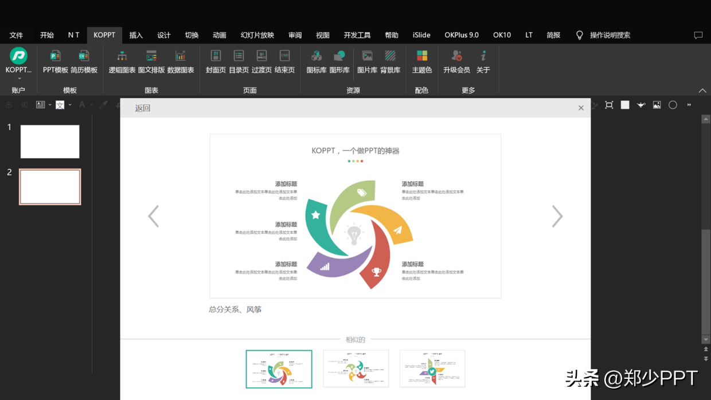Open 逻辑图表 logic charts
Viewport: 711px width, 400px height.
(122, 62)
